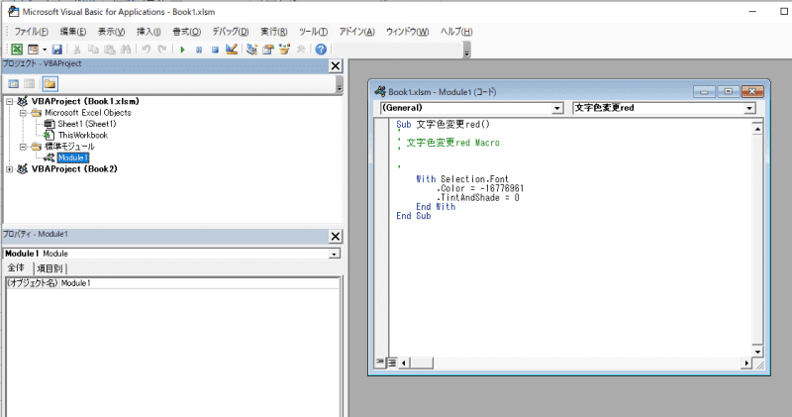Click the Copy toolbar icon
792x417 pixels.
point(93,49)
